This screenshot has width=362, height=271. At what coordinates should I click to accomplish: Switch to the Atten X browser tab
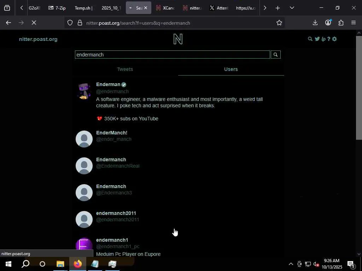click(219, 8)
